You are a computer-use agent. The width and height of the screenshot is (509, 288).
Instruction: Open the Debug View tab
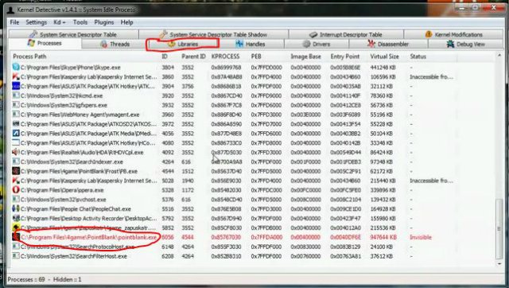point(465,45)
